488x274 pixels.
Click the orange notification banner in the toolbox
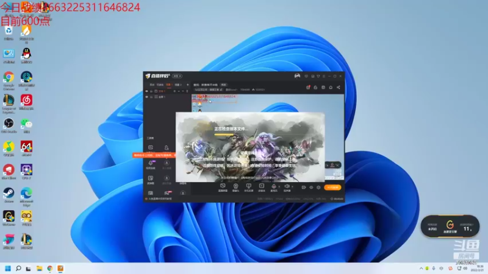(154, 155)
